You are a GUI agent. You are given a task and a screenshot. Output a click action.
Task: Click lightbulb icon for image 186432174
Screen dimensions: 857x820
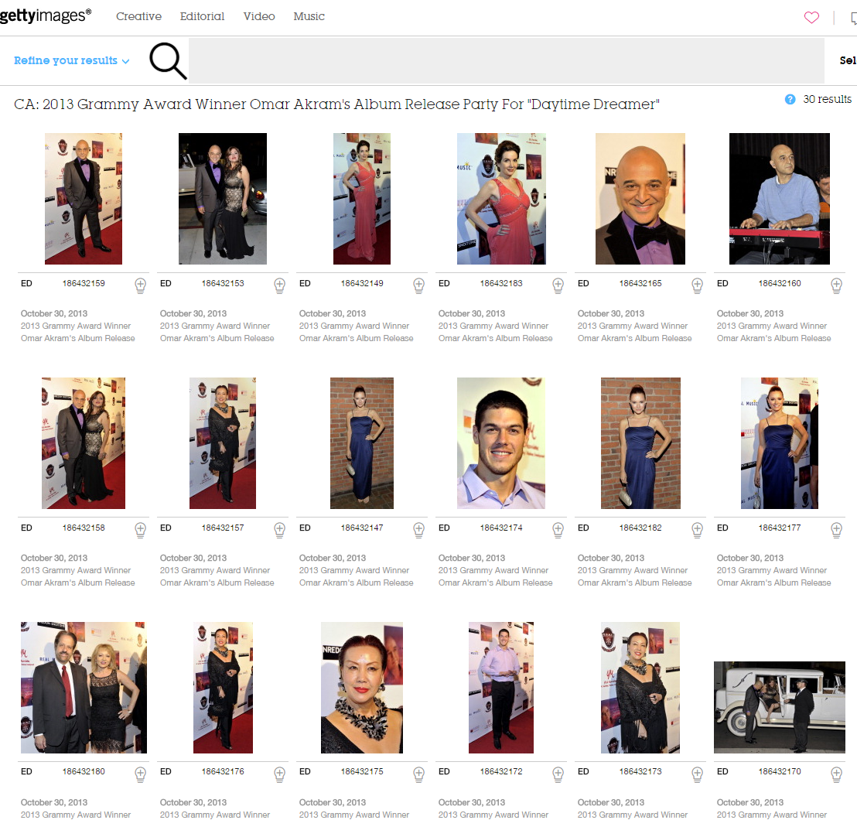(x=558, y=529)
